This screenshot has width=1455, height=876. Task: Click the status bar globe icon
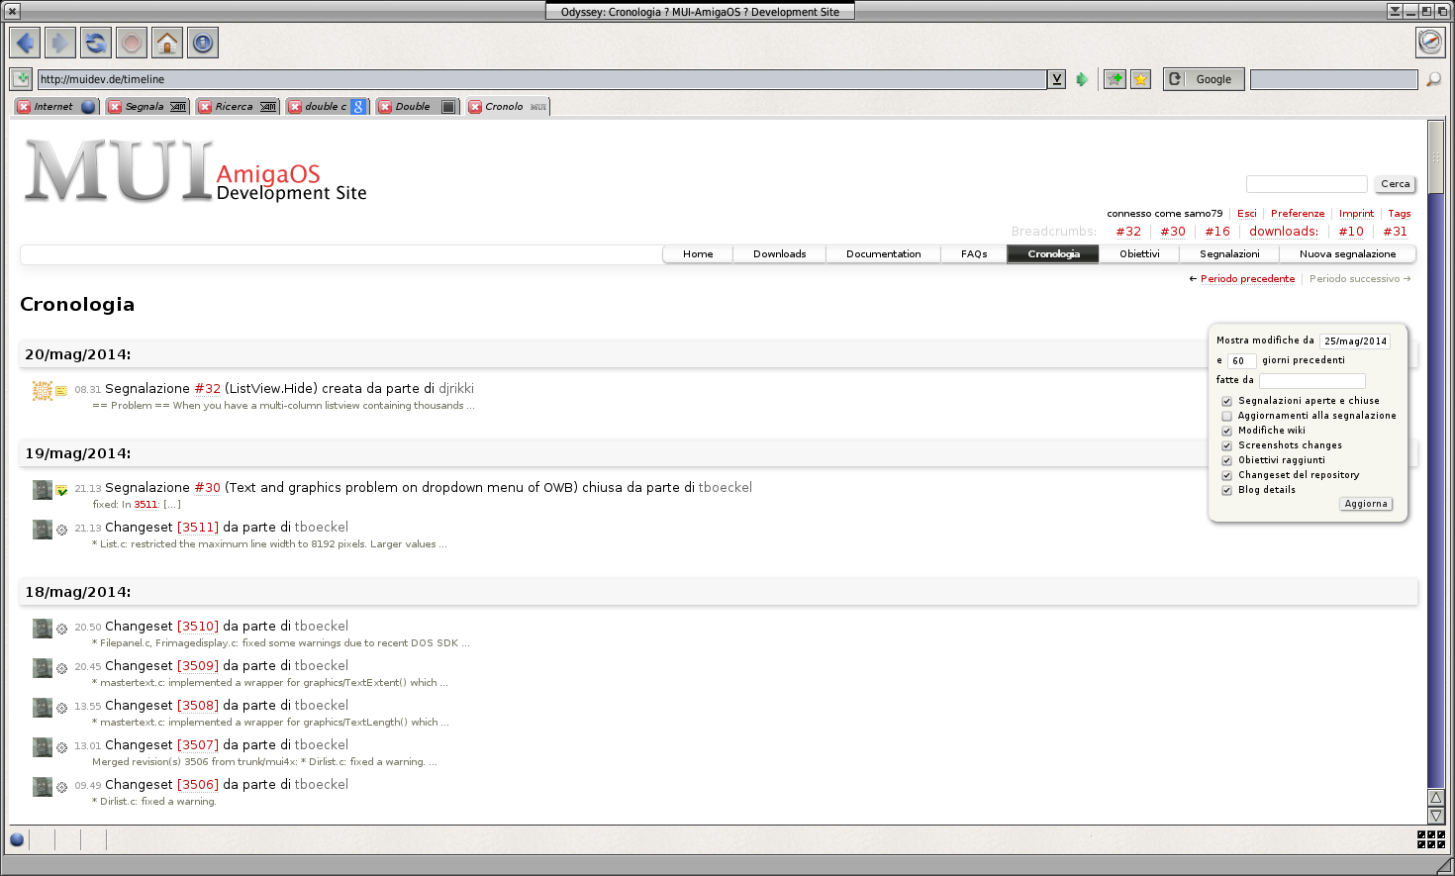pos(17,840)
